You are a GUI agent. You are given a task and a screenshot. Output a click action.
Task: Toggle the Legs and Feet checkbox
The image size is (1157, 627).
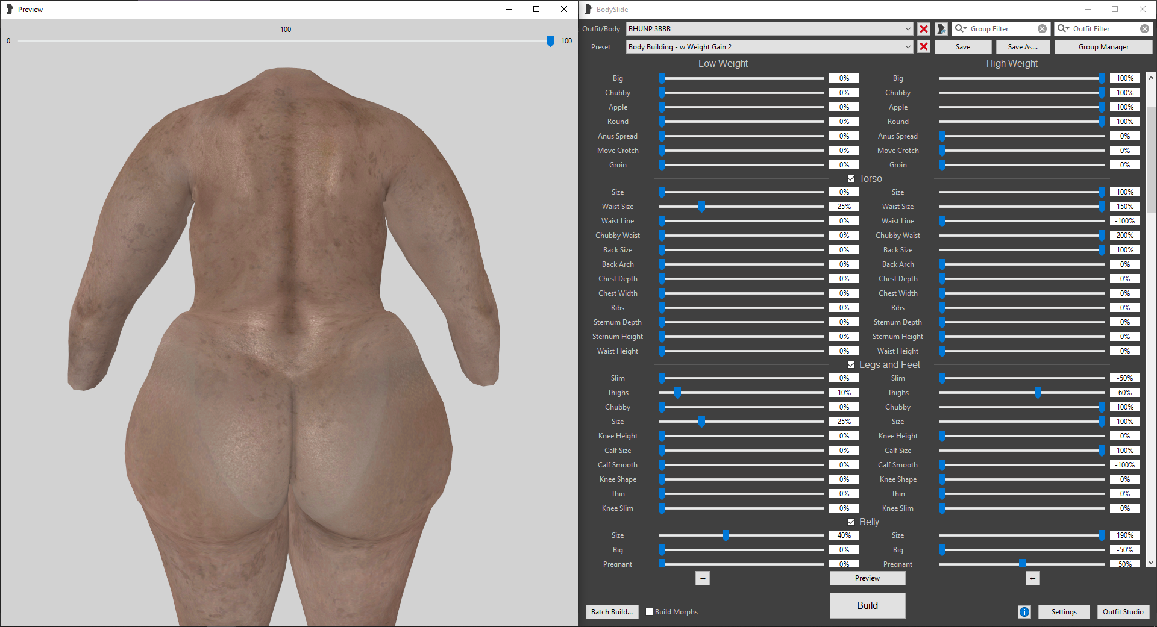click(x=851, y=365)
